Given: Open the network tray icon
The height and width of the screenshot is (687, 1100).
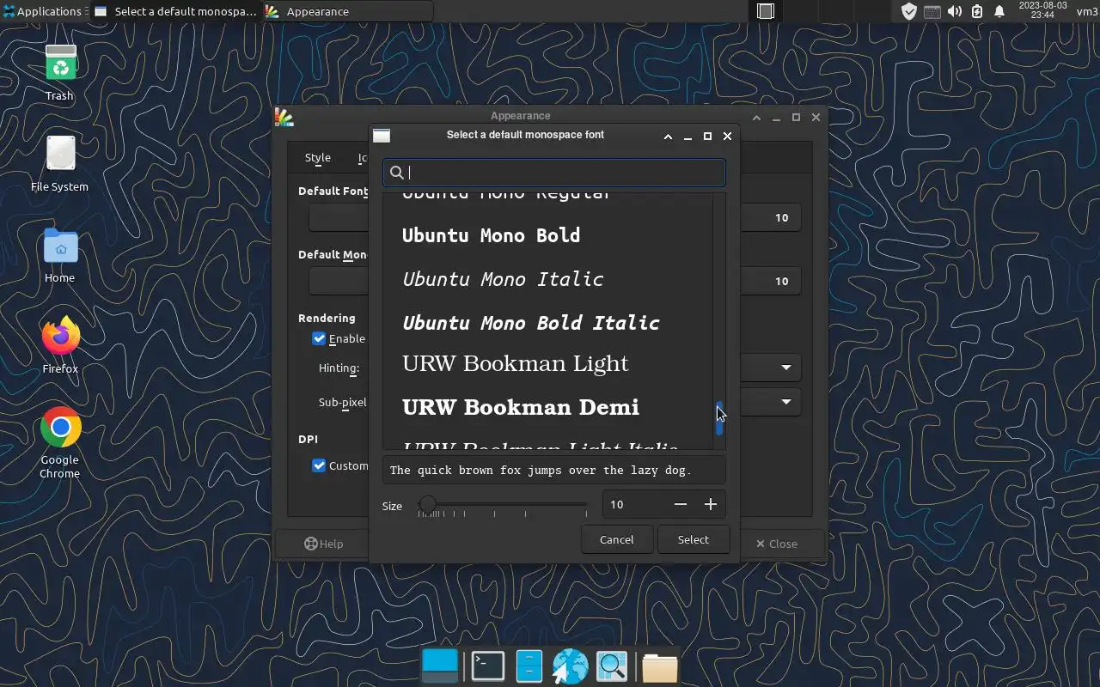Looking at the screenshot, I should 932,11.
